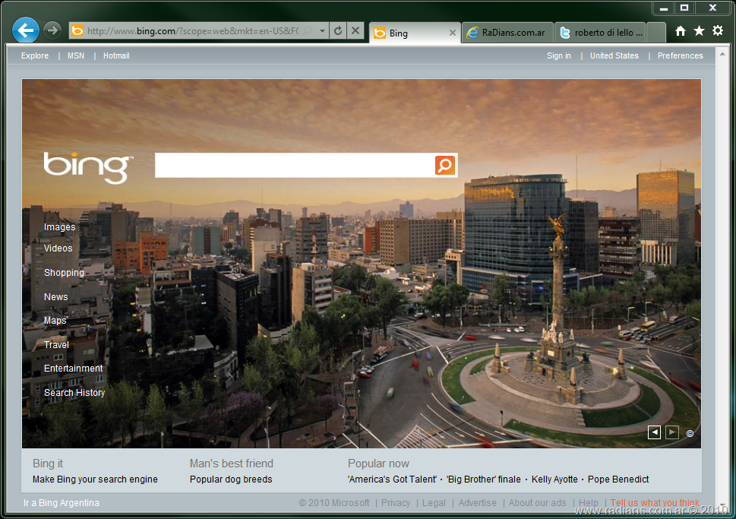Viewport: 736px width, 519px height.
Task: Open the Preferences link
Action: pos(680,55)
